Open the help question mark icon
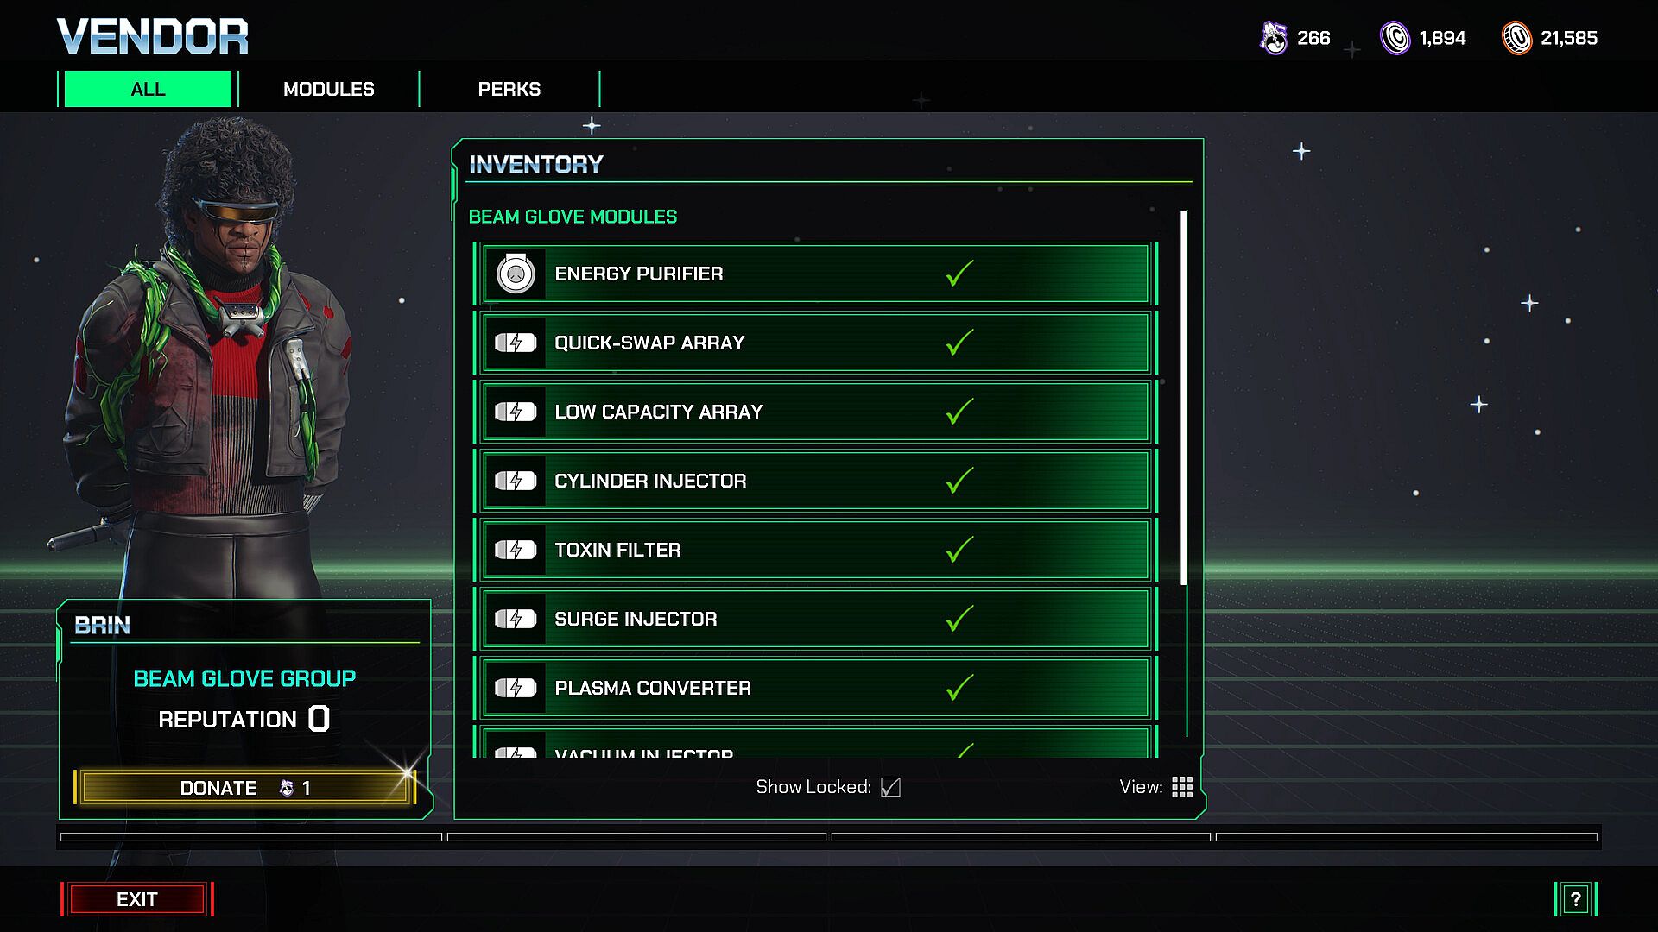Image resolution: width=1658 pixels, height=932 pixels. pyautogui.click(x=1575, y=899)
